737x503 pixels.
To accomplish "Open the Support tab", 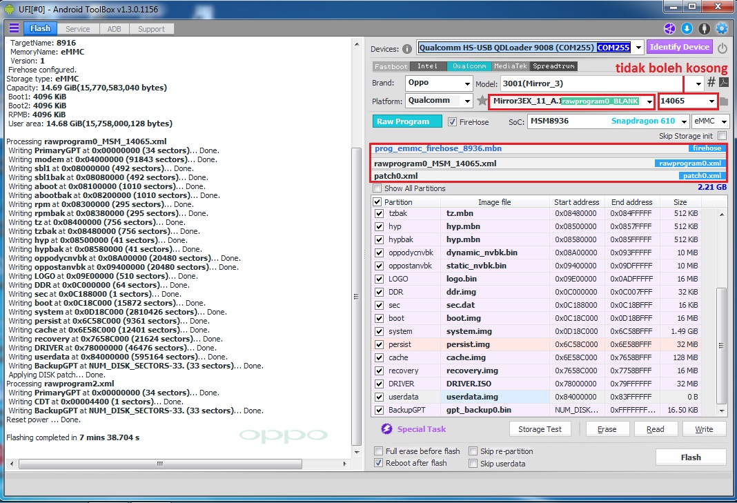I will pyautogui.click(x=151, y=29).
